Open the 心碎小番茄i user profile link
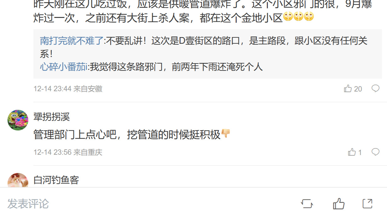 pos(64,67)
